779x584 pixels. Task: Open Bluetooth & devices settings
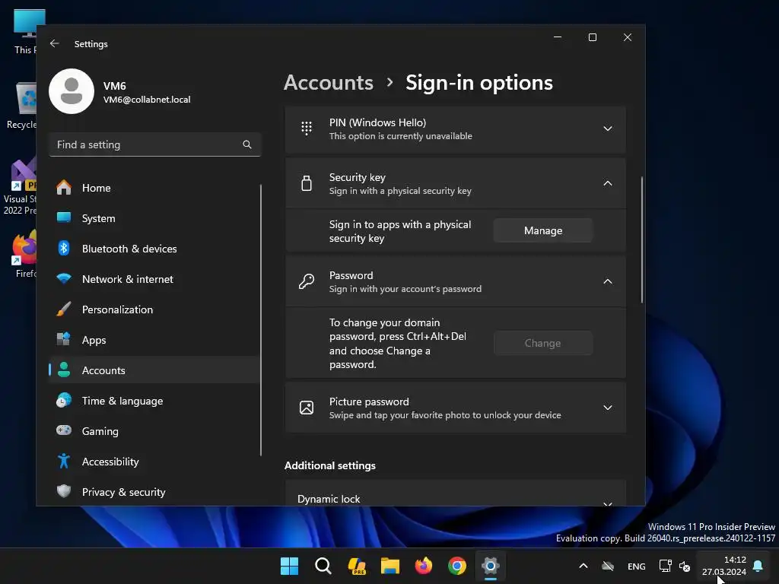pyautogui.click(x=154, y=249)
